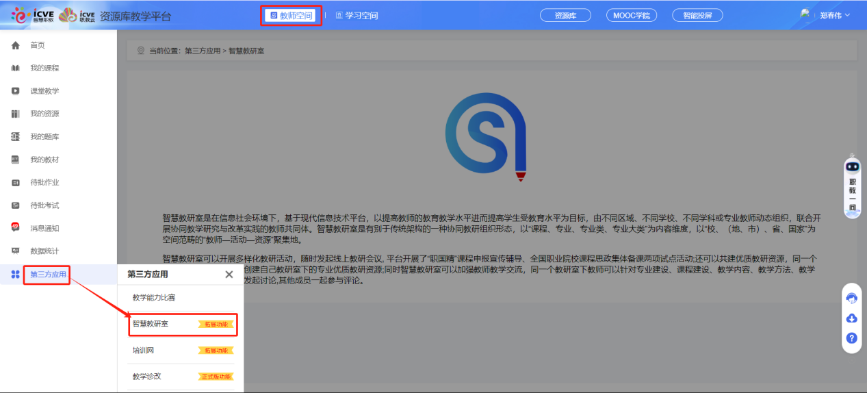Click the chart icon beside 数据统计

click(x=16, y=251)
